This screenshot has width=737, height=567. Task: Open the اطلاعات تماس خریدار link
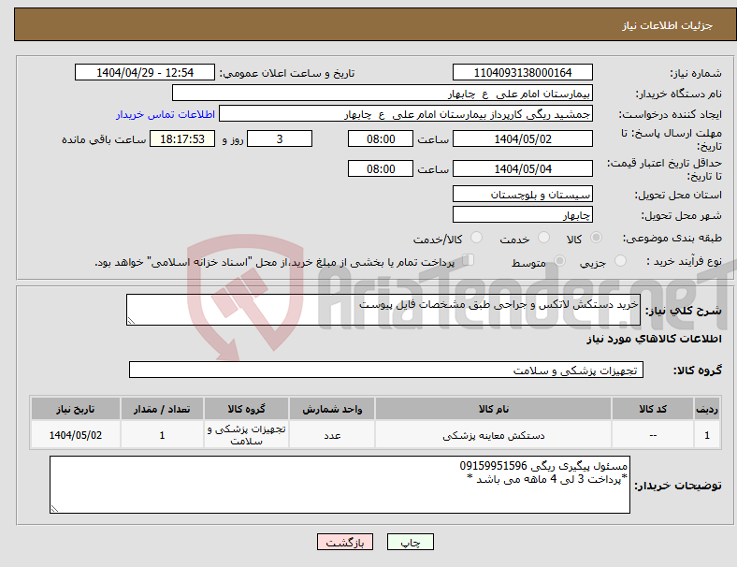[x=166, y=114]
